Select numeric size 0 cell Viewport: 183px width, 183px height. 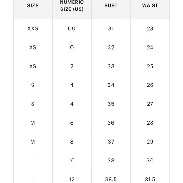pos(72,47)
